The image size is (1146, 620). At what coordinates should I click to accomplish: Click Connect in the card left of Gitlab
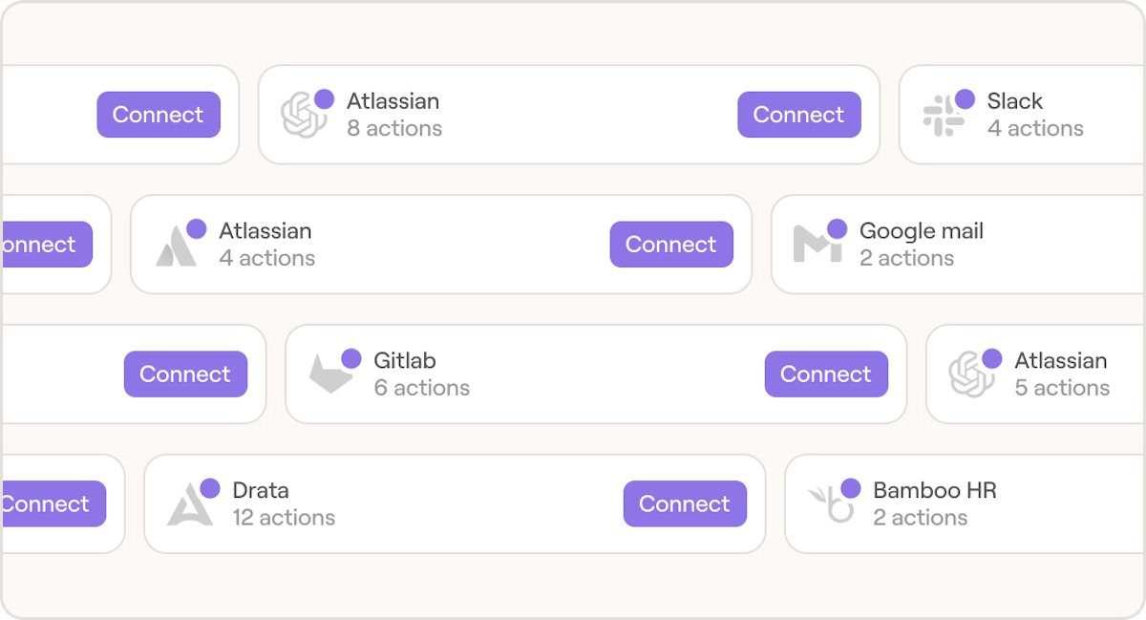click(x=185, y=374)
